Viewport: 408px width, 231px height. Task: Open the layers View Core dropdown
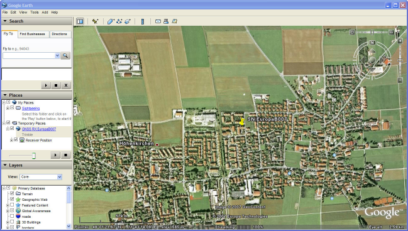[x=41, y=176]
